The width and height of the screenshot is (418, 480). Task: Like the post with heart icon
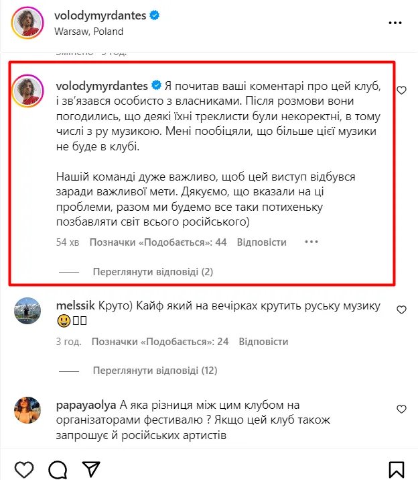(x=24, y=468)
